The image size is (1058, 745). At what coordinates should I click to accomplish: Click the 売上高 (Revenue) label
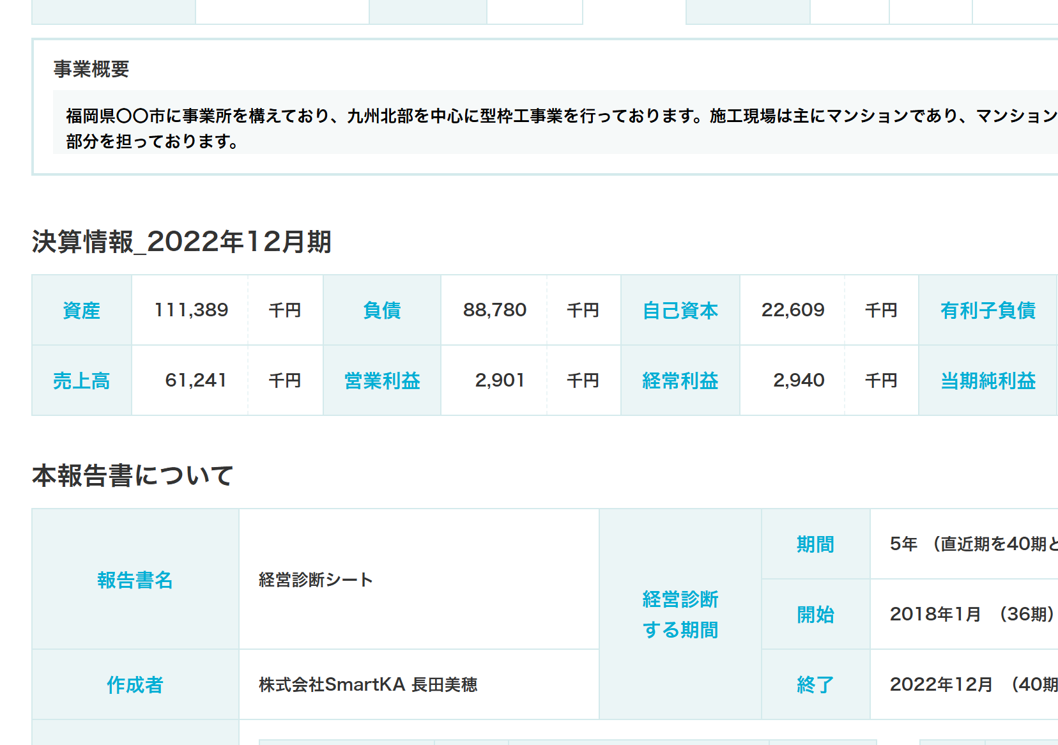[x=81, y=381]
